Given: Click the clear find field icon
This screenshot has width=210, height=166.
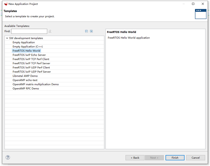Looking at the screenshot, I should (x=50, y=31).
